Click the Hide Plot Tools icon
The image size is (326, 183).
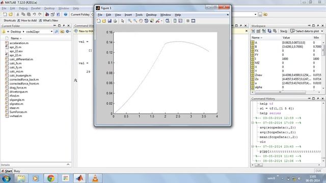[188, 21]
